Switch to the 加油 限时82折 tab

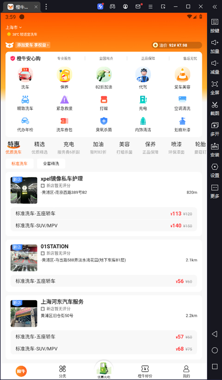[x=98, y=148]
